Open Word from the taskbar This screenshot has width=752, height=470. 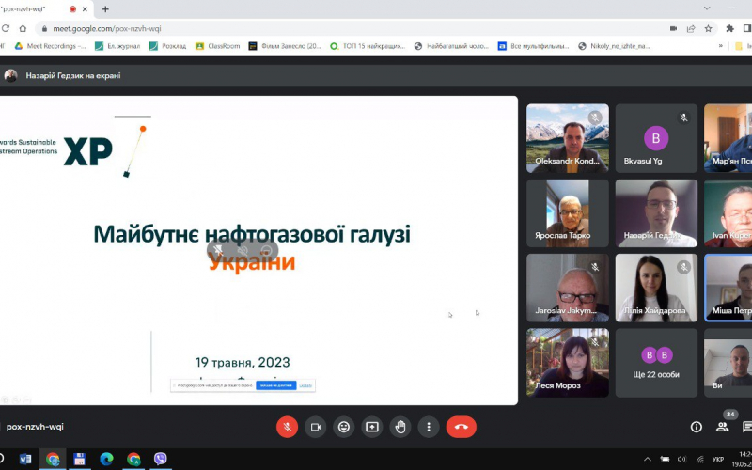(x=25, y=459)
